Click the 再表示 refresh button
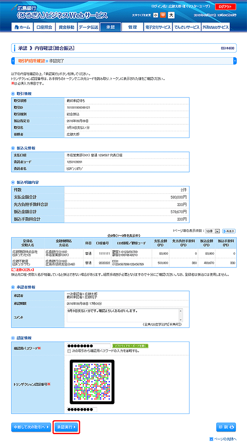247x444 pixels. click(x=229, y=231)
